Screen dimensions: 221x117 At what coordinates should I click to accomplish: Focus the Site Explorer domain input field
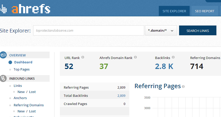point(88,30)
